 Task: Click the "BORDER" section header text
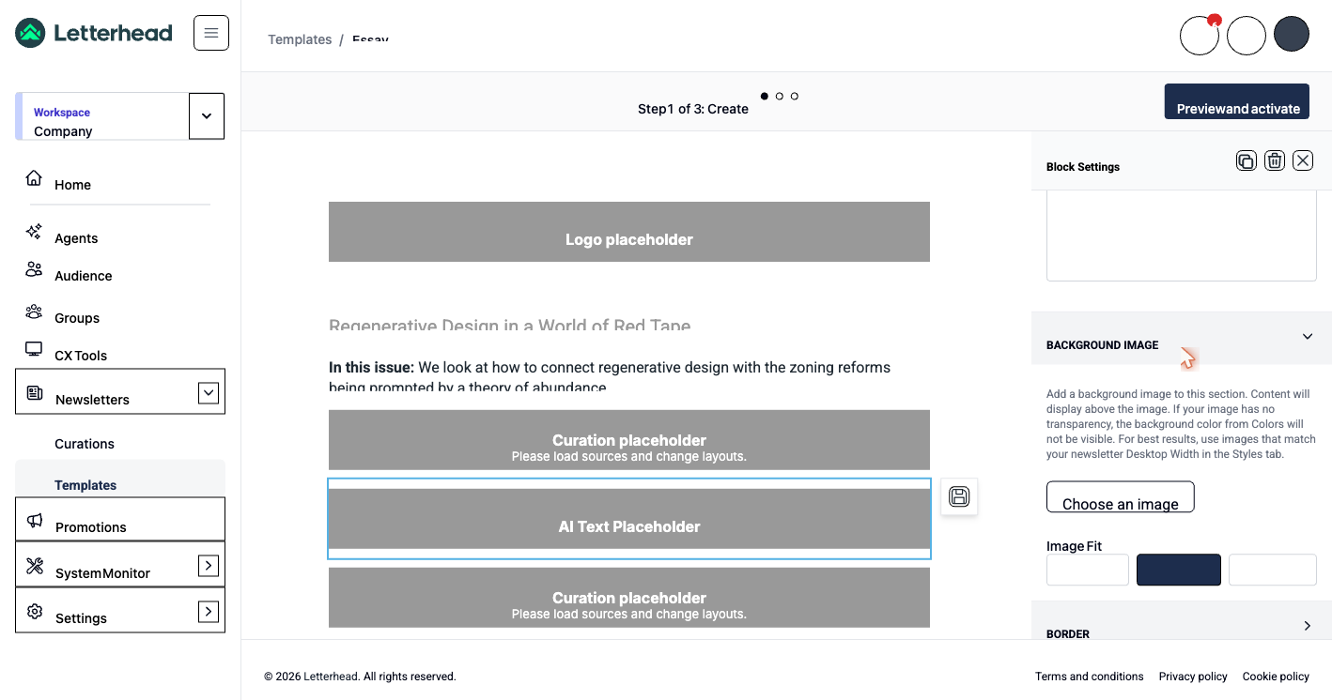[x=1068, y=634]
